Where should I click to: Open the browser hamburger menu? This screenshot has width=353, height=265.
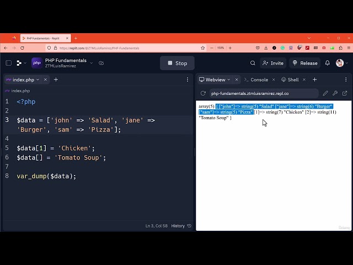(x=349, y=48)
